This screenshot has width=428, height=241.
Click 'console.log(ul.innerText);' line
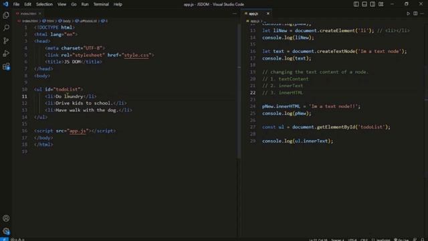point(298,141)
